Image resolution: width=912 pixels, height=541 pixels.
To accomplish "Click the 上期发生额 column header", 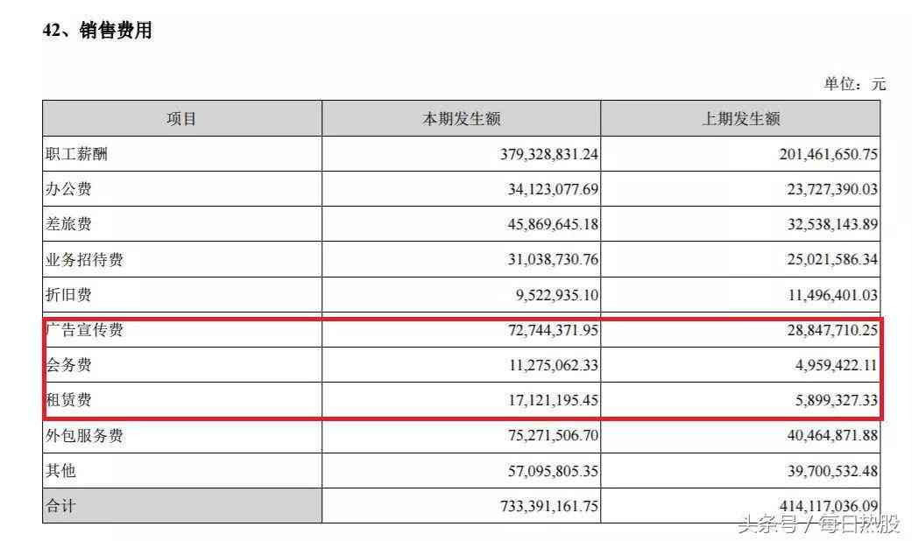I will [740, 119].
